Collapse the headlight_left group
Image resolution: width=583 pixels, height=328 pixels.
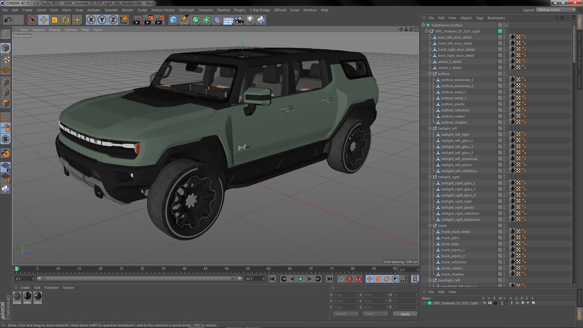(x=430, y=280)
